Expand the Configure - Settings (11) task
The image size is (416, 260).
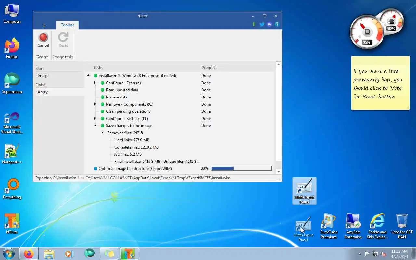click(95, 119)
